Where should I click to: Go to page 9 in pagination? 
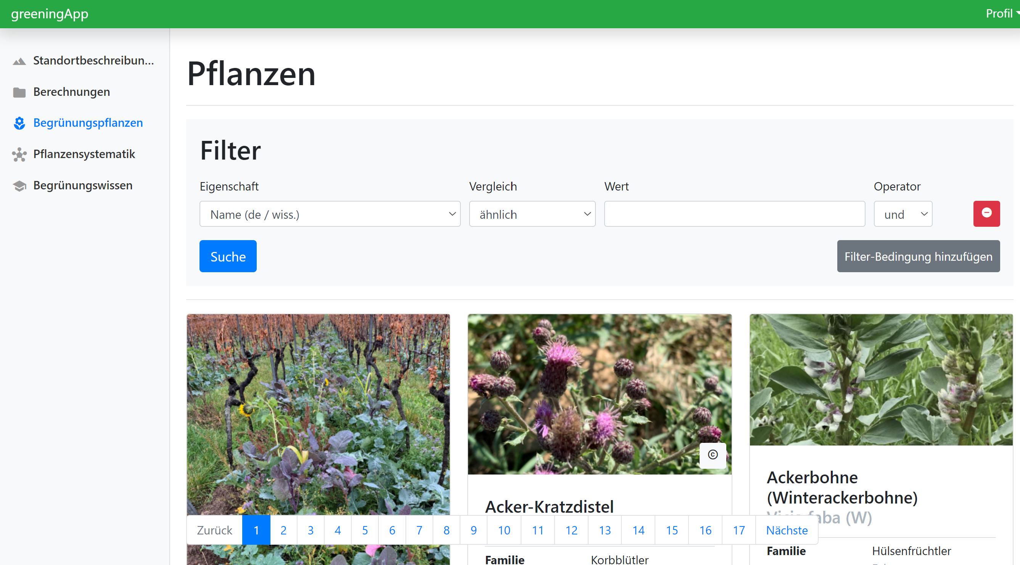(474, 530)
